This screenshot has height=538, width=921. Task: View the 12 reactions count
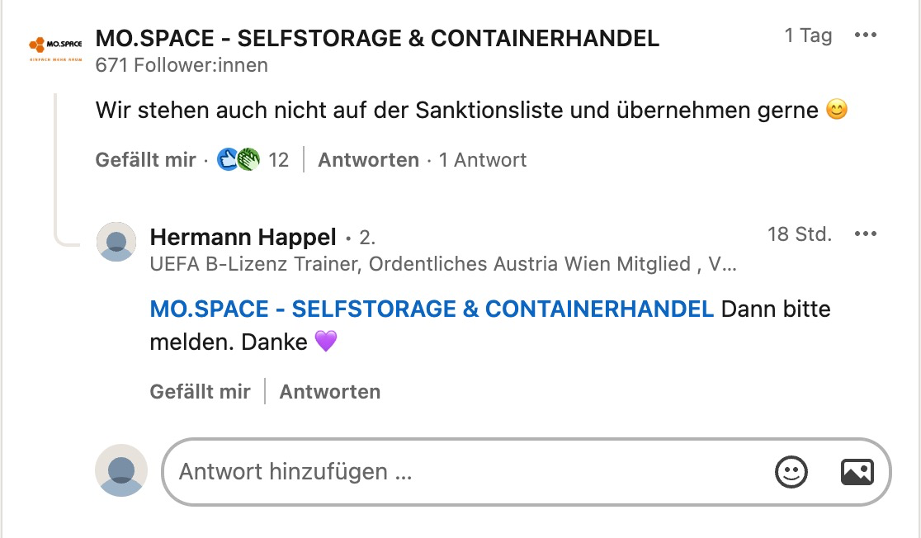(x=279, y=159)
